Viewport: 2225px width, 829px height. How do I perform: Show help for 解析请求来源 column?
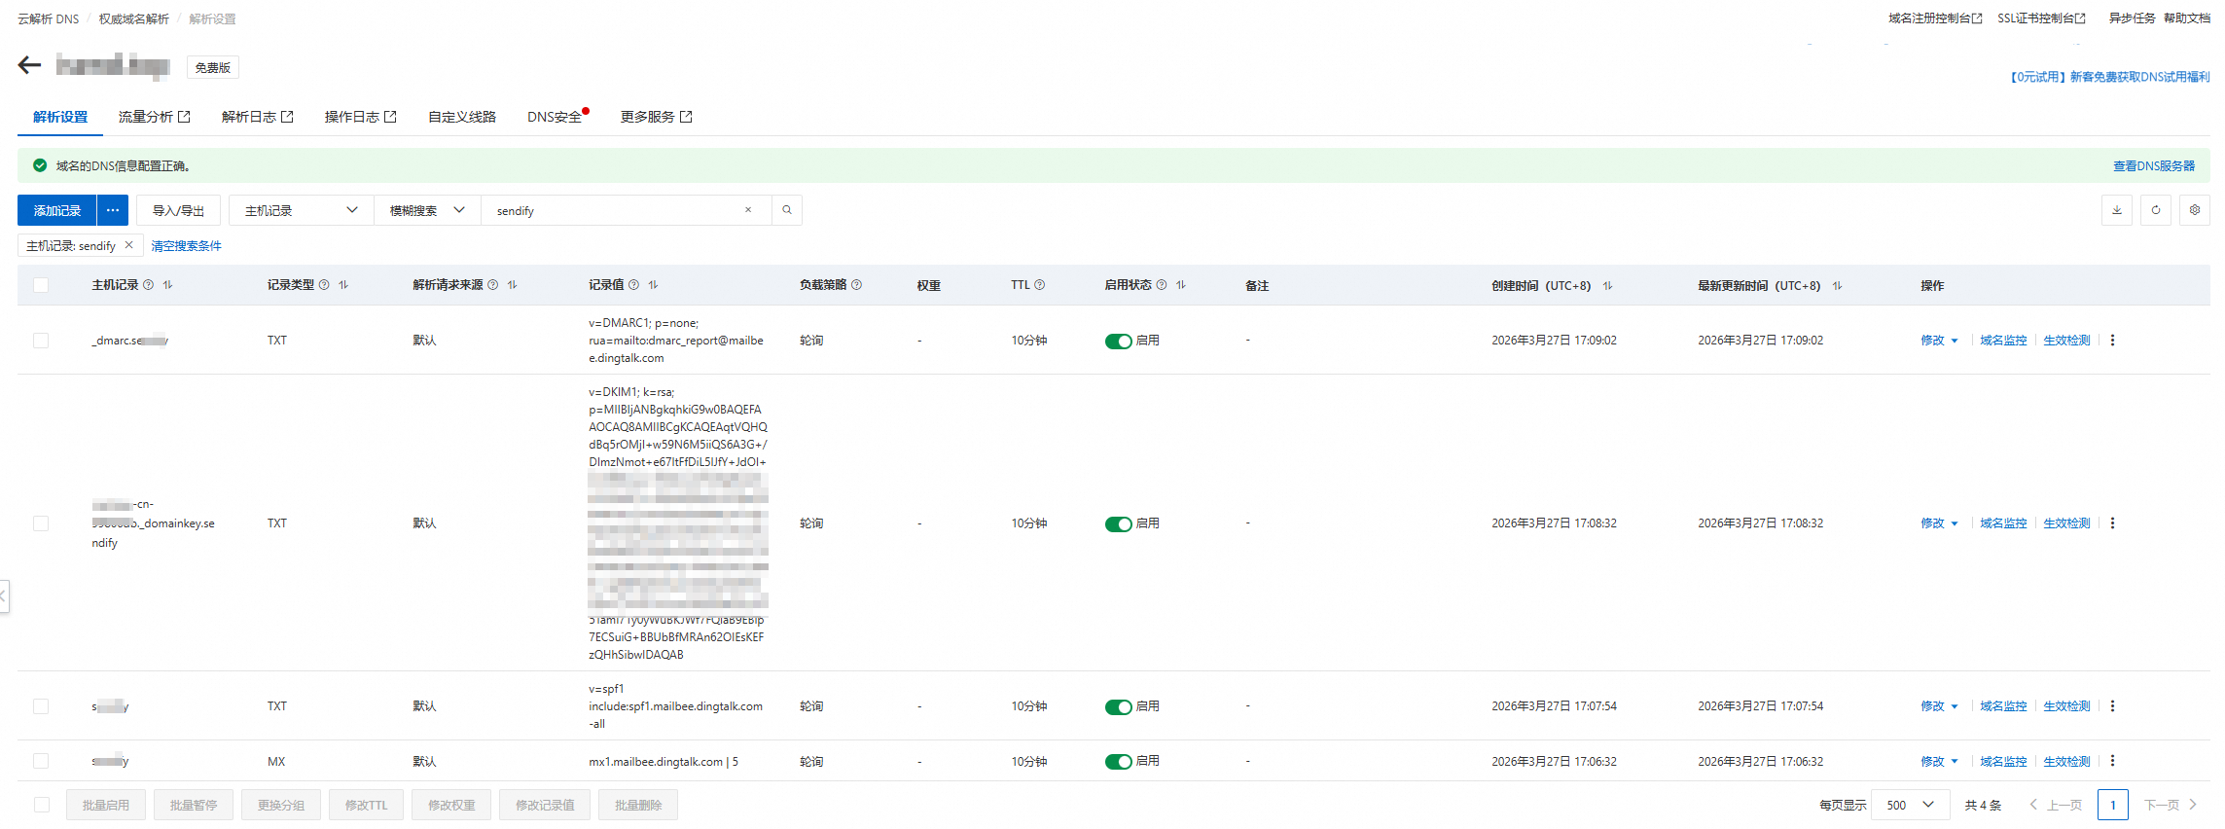492,285
